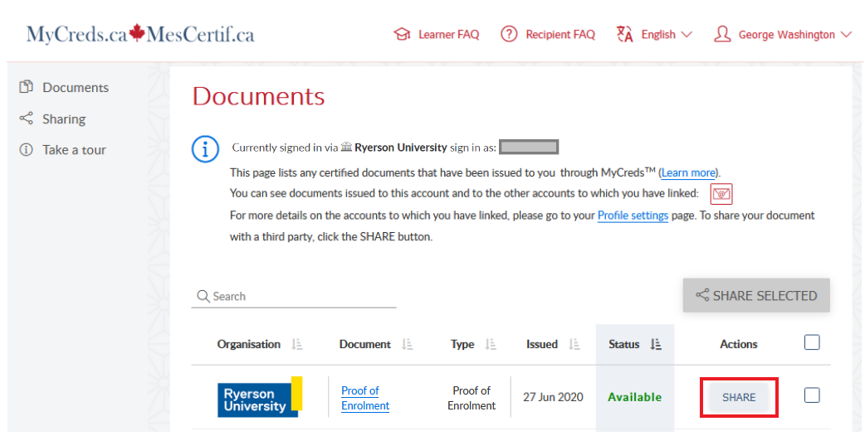
Task: Click the language translate icon
Action: (x=625, y=35)
